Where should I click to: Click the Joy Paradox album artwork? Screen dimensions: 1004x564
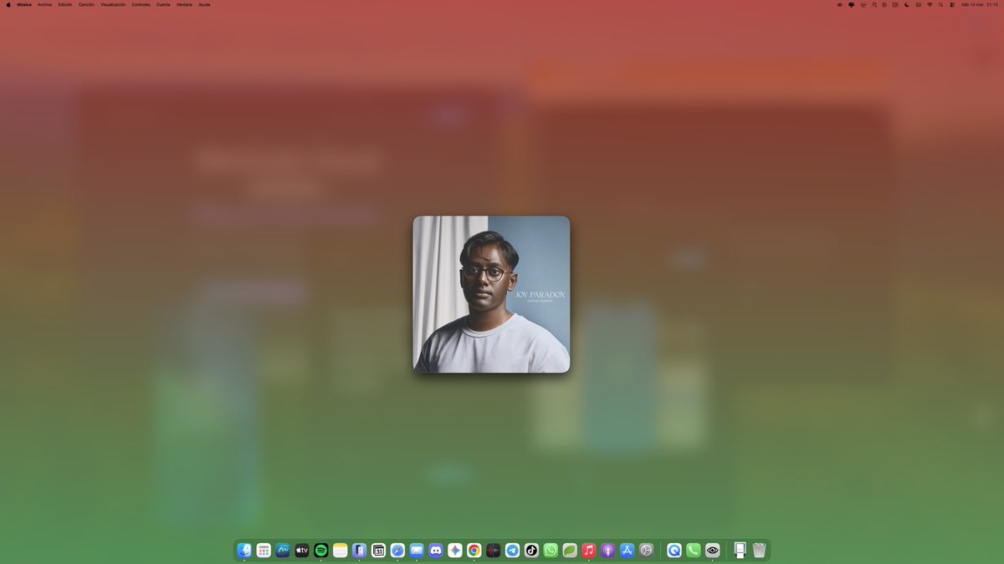(491, 294)
